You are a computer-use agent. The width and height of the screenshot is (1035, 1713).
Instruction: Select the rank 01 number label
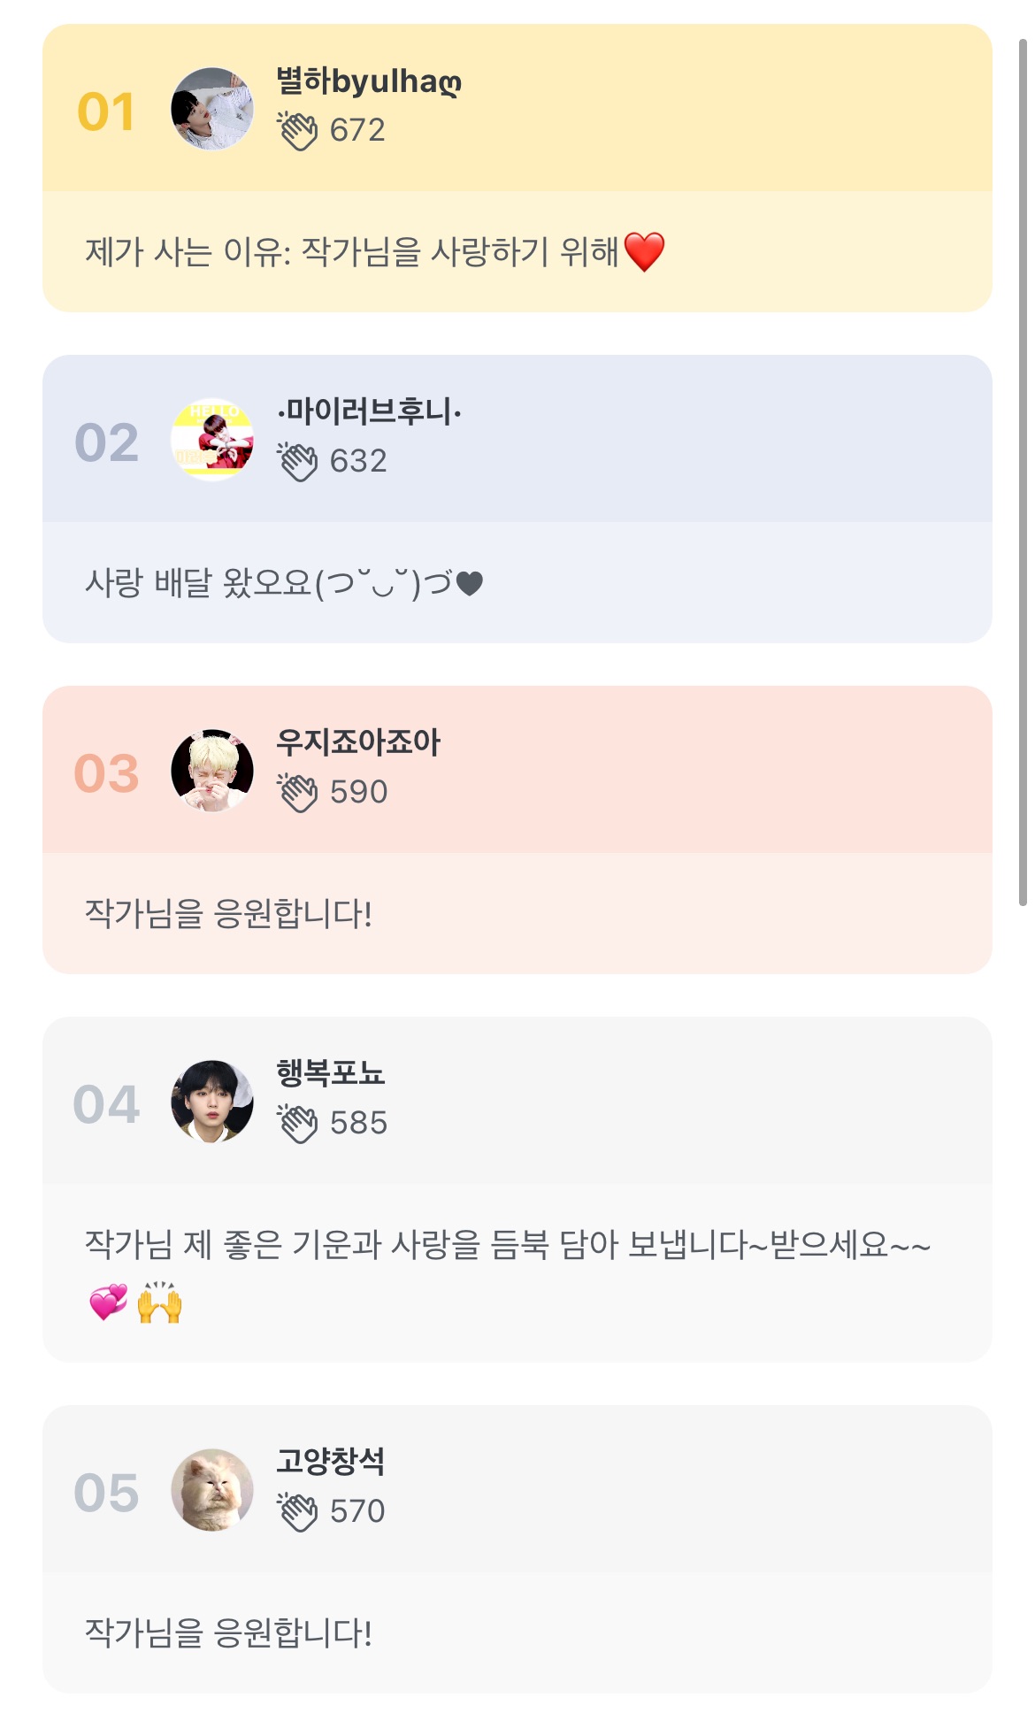click(x=106, y=112)
